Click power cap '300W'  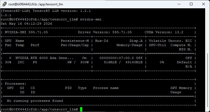[x=84, y=62]
